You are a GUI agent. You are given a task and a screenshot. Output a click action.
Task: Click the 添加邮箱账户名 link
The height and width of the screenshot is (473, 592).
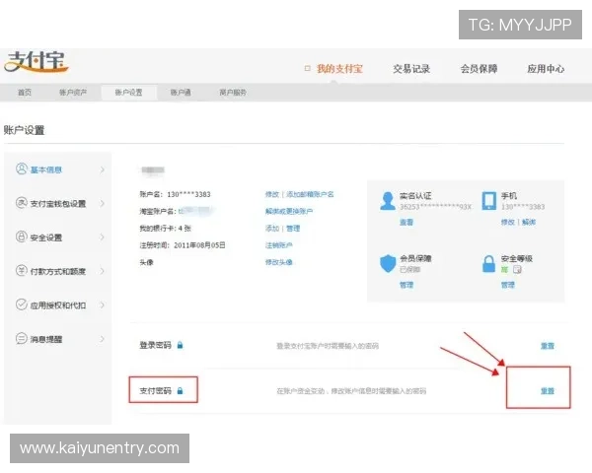[310, 194]
